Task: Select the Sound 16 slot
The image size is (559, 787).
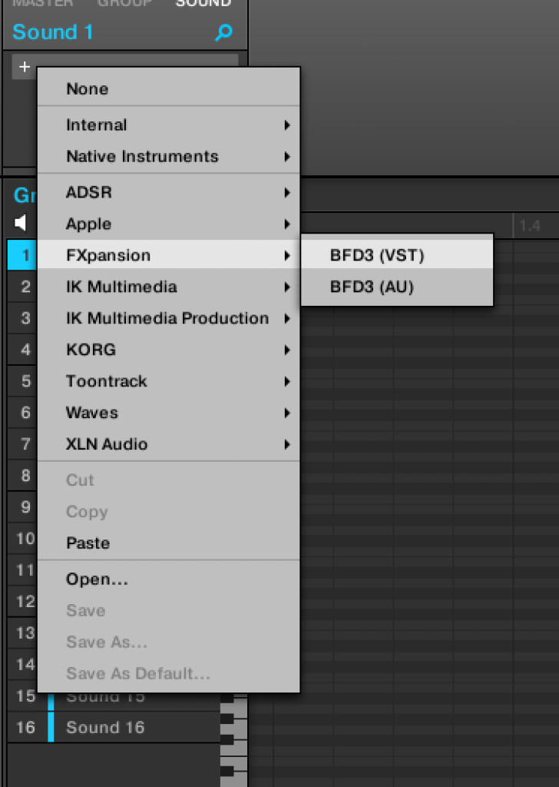Action: [x=105, y=727]
